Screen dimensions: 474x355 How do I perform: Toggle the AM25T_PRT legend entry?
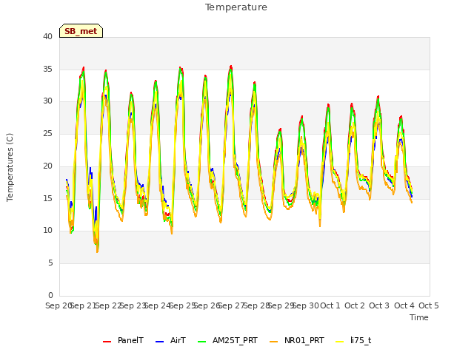pyautogui.click(x=227, y=341)
